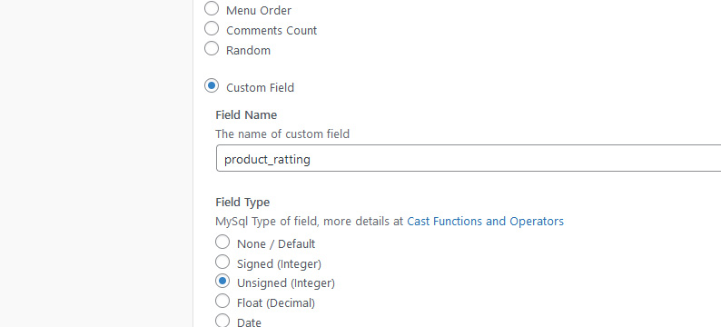Image resolution: width=721 pixels, height=327 pixels.
Task: Select the Comments Count radio button
Action: 212,28
